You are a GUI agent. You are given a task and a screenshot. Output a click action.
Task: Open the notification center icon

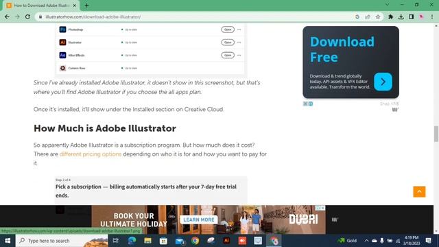click(428, 241)
